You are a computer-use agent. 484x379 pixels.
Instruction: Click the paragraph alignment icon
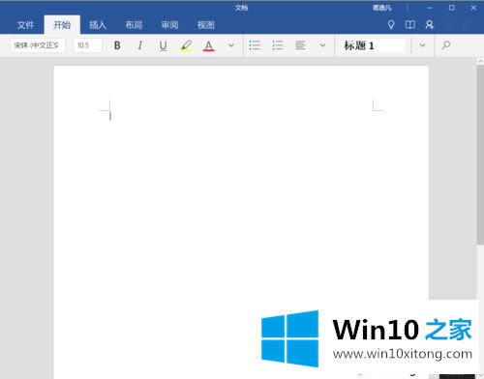pyautogui.click(x=300, y=45)
